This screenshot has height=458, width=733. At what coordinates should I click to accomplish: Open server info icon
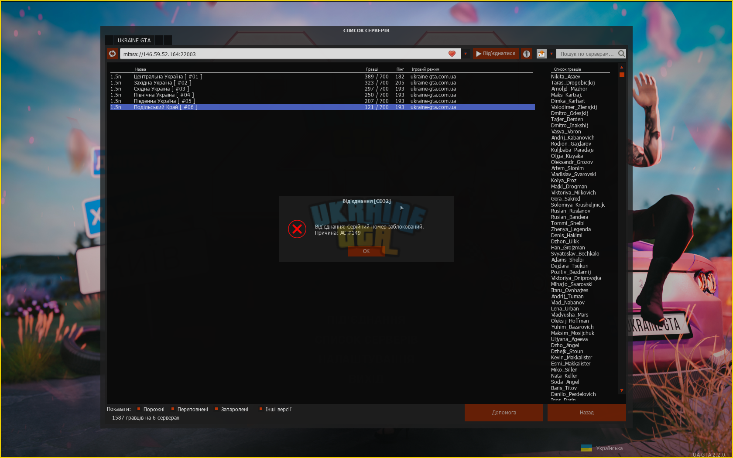[527, 54]
